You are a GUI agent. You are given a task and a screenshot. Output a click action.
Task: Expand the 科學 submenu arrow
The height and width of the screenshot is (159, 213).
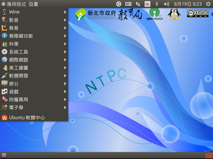(65, 44)
